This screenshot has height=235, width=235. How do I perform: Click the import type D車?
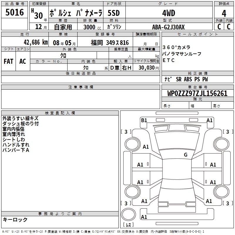point(115,68)
